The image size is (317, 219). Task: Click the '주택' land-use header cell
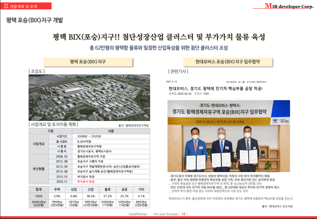57,189
